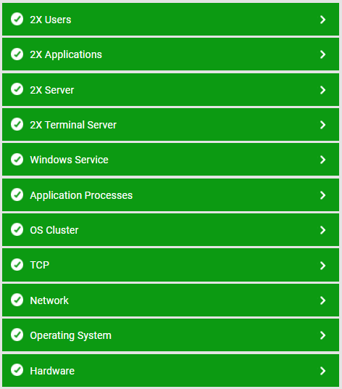Open the 2X Applications label
Image resolution: width=342 pixels, height=389 pixels.
[66, 55]
